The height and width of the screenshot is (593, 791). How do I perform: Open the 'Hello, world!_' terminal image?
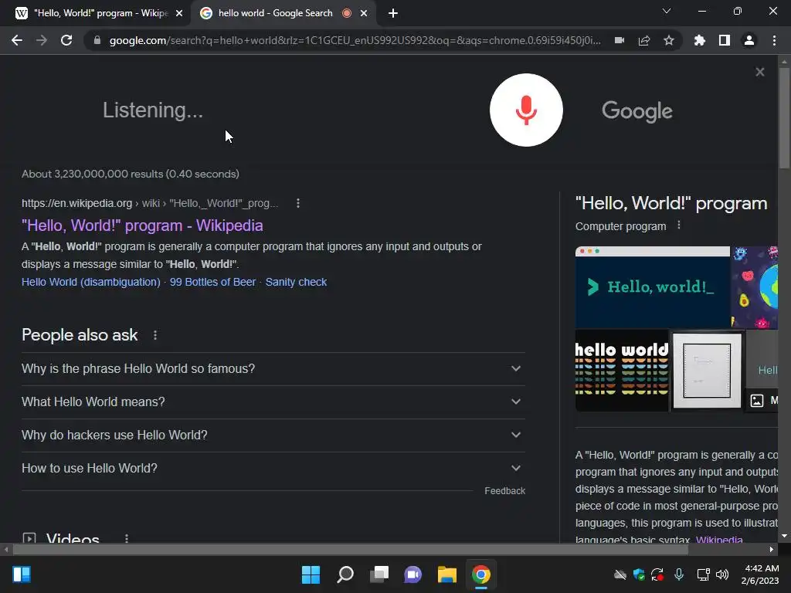[x=652, y=287]
